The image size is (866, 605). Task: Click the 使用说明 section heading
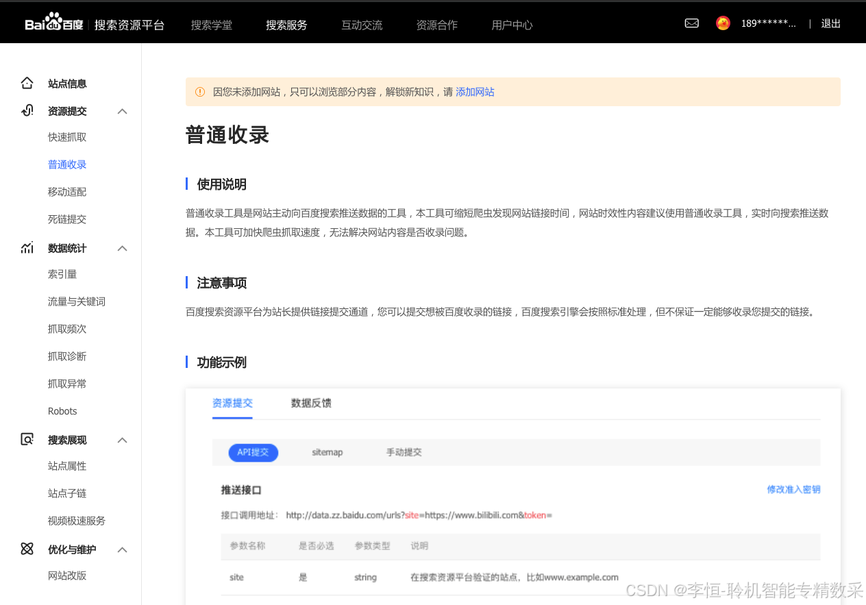[222, 184]
